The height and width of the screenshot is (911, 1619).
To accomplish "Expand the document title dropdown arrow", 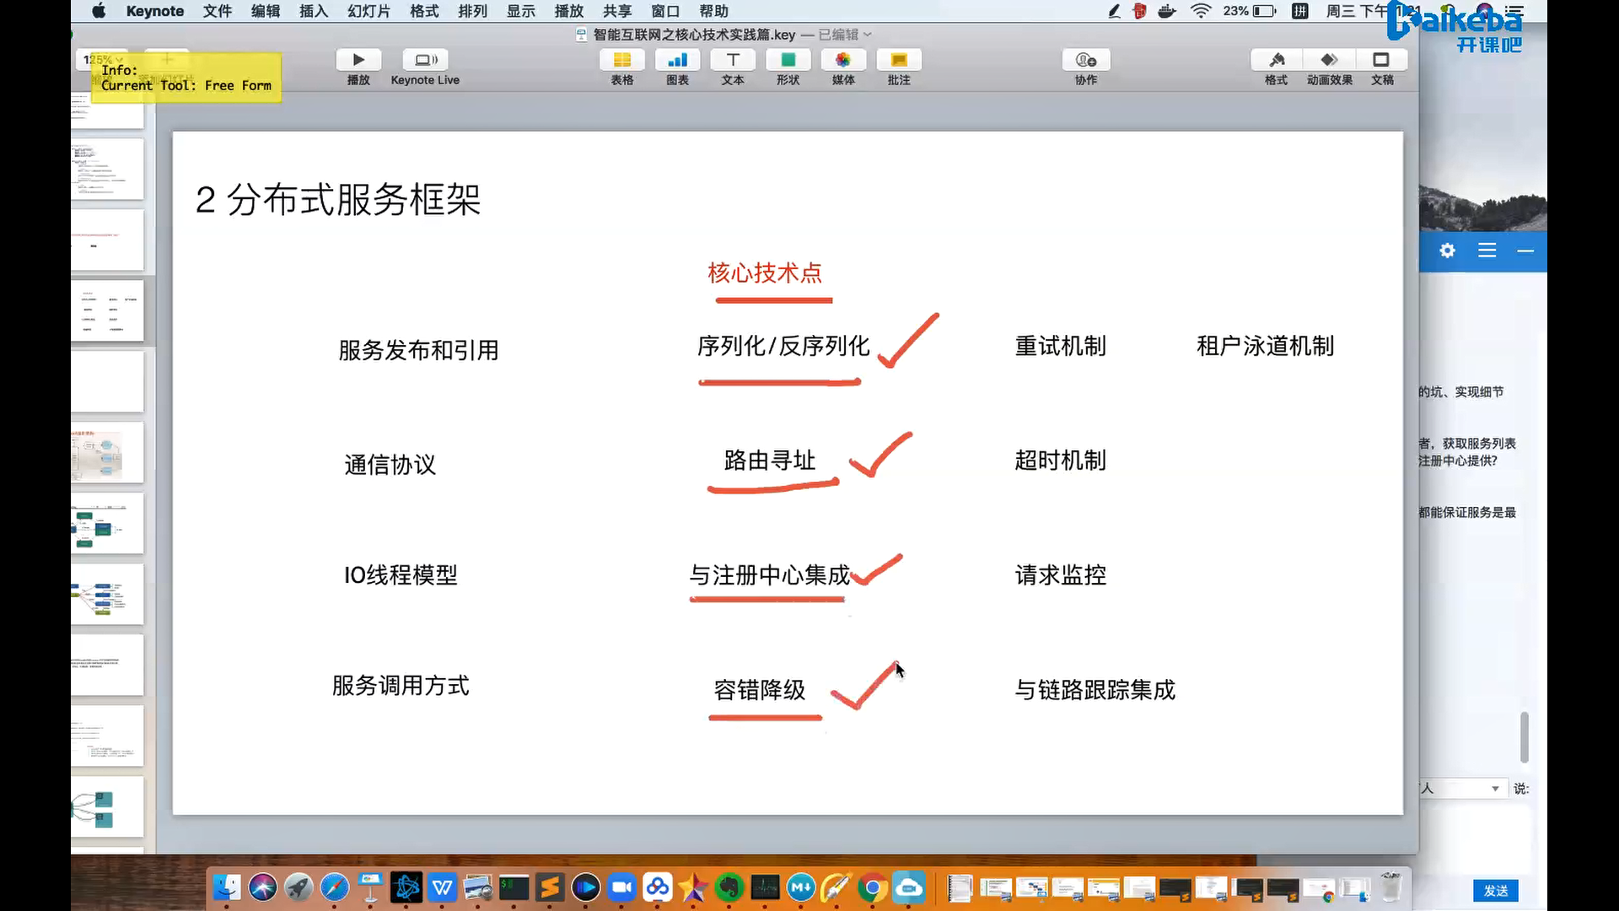I will 868,35.
